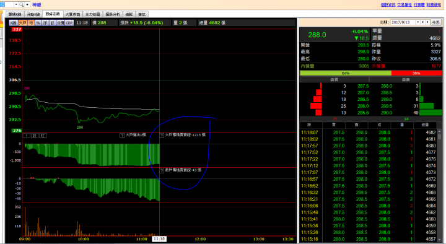Screen dimensions: 446x244
Task: Click the 神盾 stock name
Action: [37, 5]
